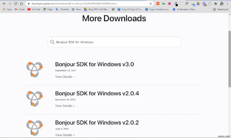Image resolution: width=231 pixels, height=138 pixels.
Task: Click the date 'June 3, 2010'
Action: coord(62,129)
